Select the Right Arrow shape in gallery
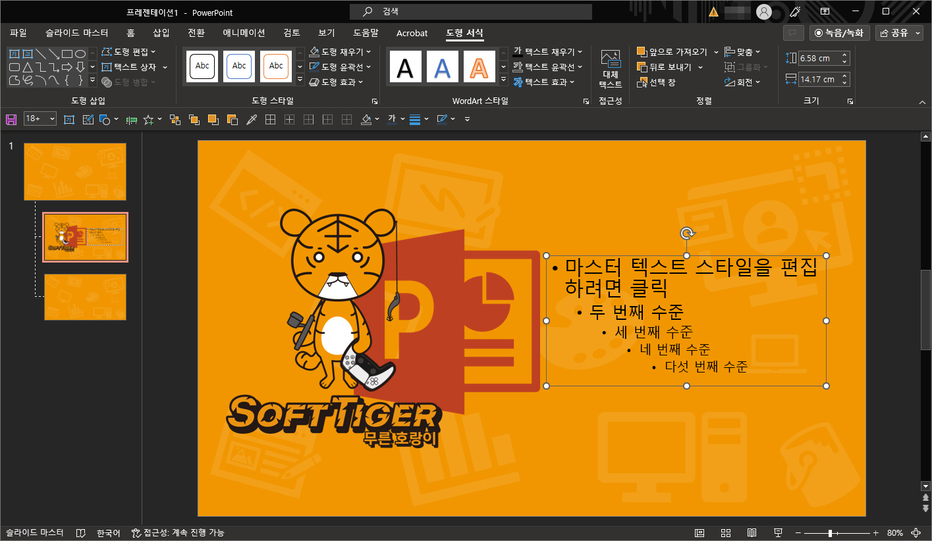This screenshot has width=932, height=541. point(67,67)
